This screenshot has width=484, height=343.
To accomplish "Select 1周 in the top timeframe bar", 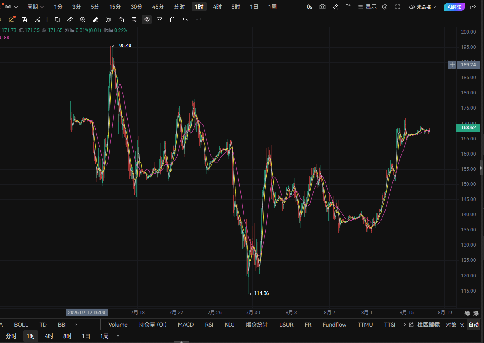I will pos(272,7).
